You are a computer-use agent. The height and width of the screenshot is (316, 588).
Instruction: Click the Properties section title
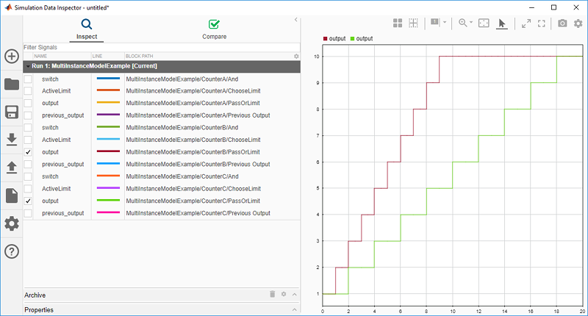pos(39,310)
